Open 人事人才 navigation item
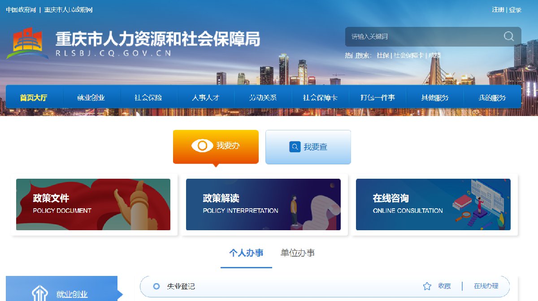Screen dimensions: 538x301 [x=206, y=98]
